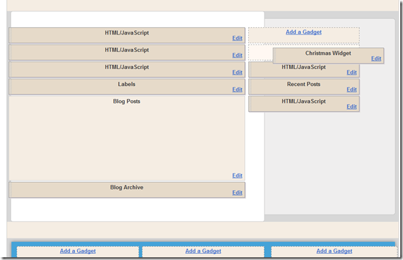Add a Gadget in left footer column
403x260 pixels.
[x=77, y=251]
